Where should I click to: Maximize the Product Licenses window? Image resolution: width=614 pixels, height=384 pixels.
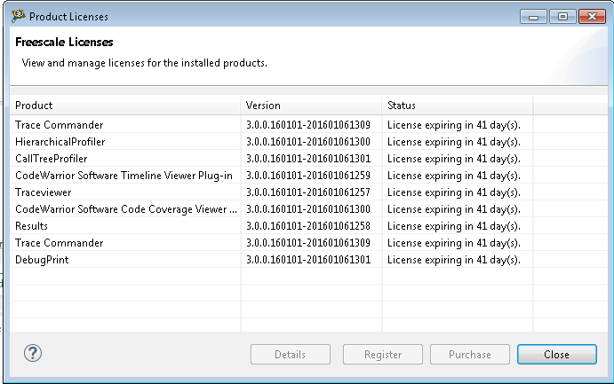click(562, 16)
